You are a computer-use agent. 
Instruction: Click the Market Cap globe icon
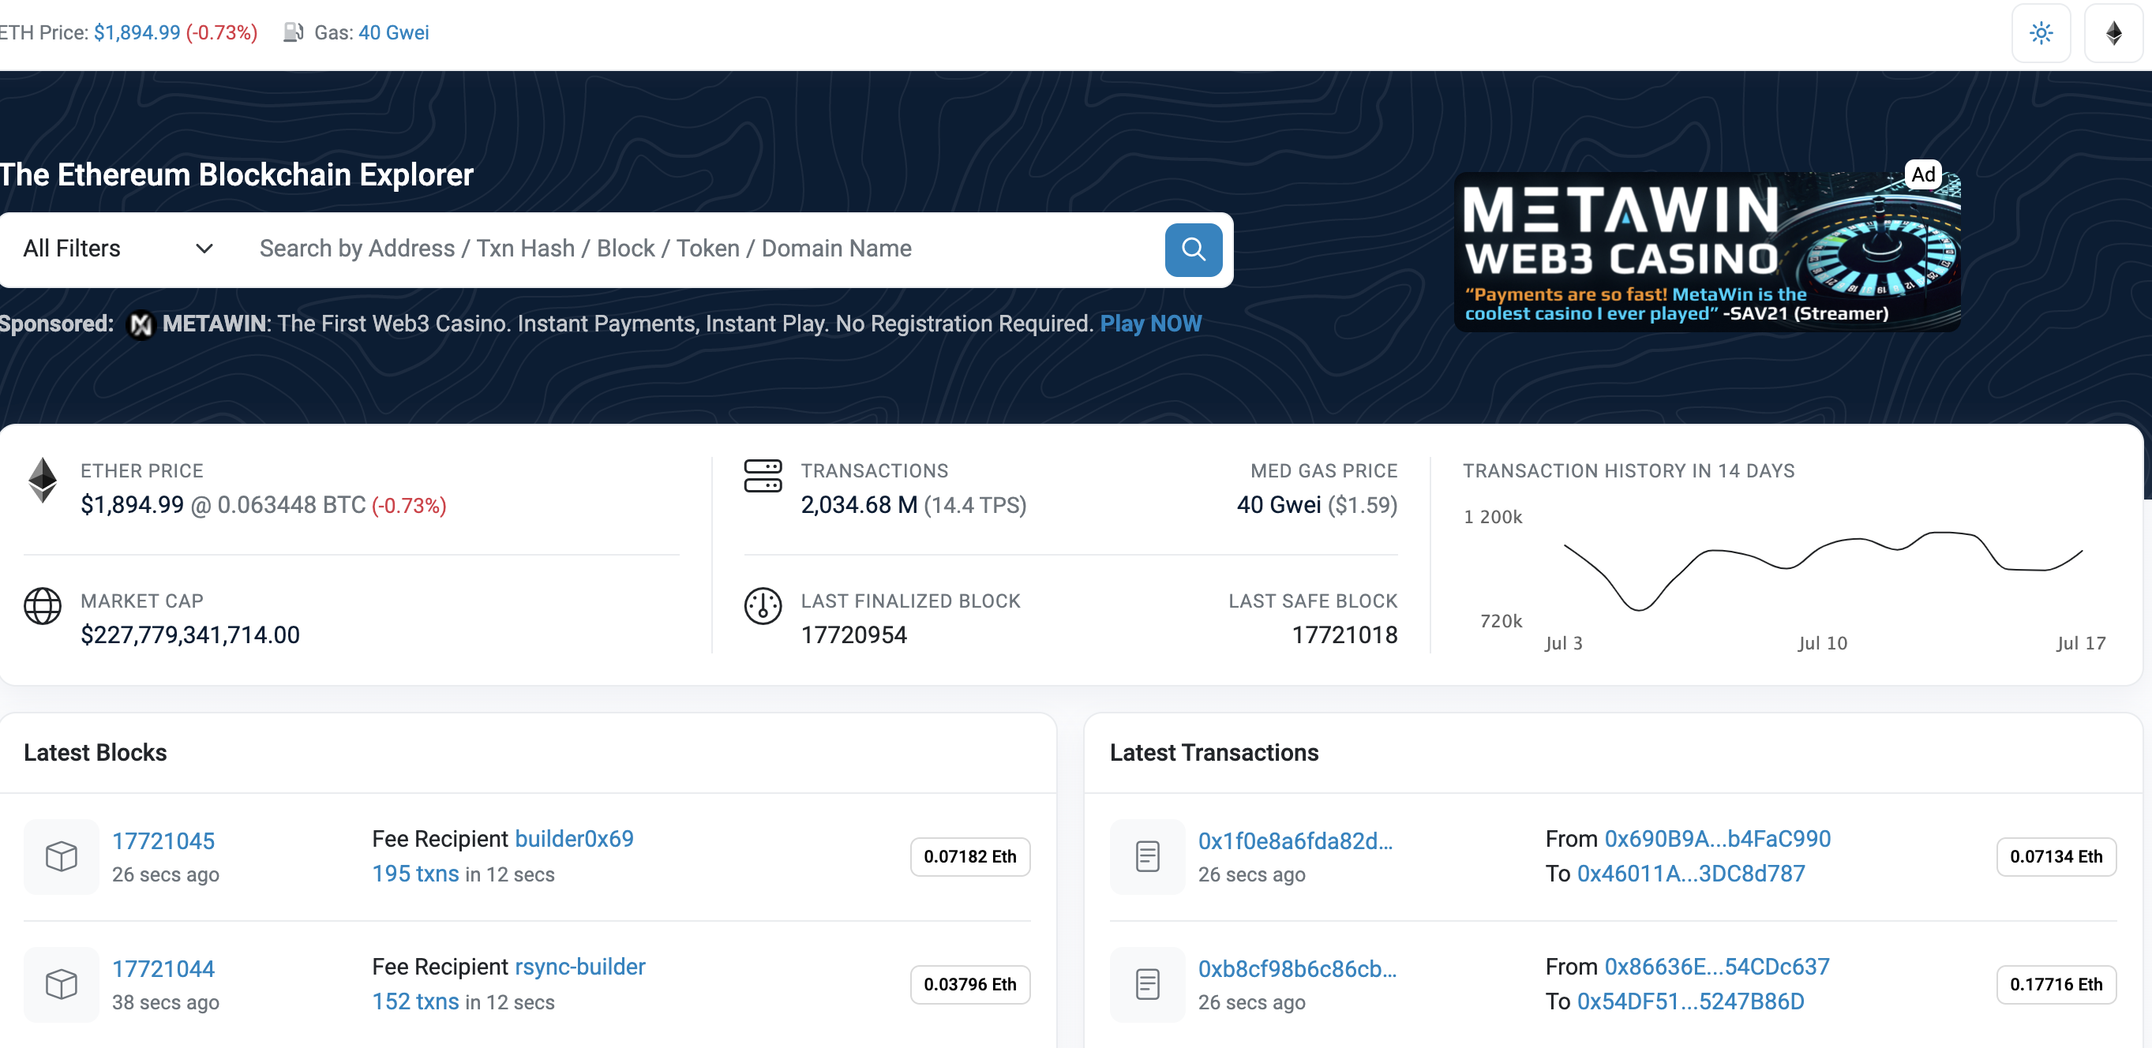(43, 606)
